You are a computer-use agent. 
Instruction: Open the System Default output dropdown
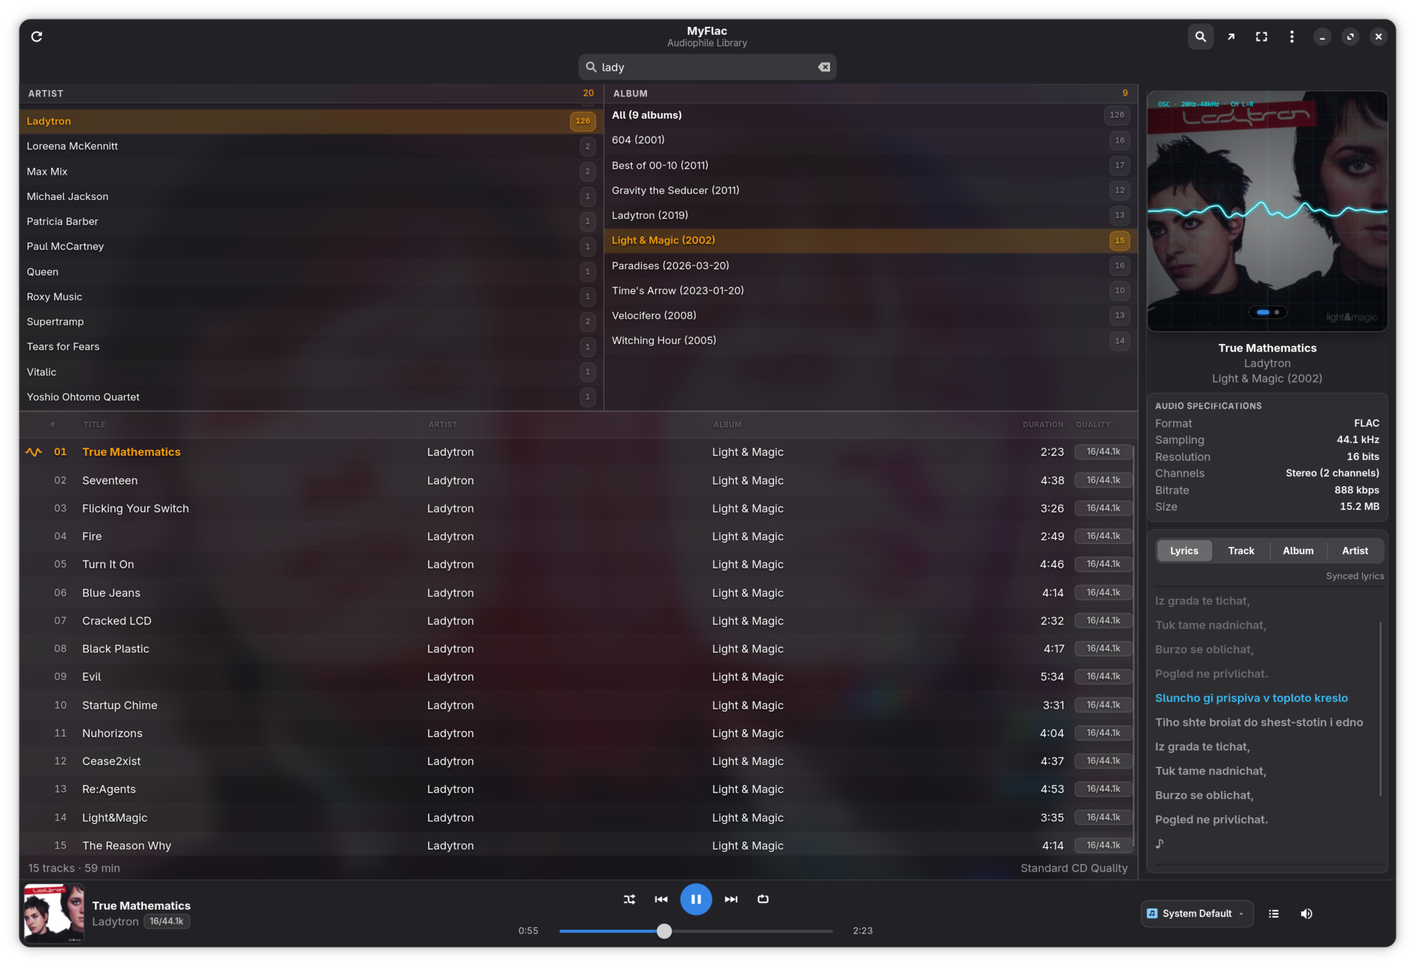pos(1197,914)
